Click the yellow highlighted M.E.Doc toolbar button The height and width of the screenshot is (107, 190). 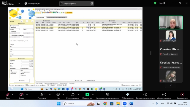tap(69, 12)
